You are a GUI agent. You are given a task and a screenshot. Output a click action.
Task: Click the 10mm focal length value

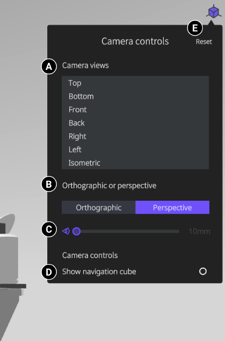coord(199,231)
